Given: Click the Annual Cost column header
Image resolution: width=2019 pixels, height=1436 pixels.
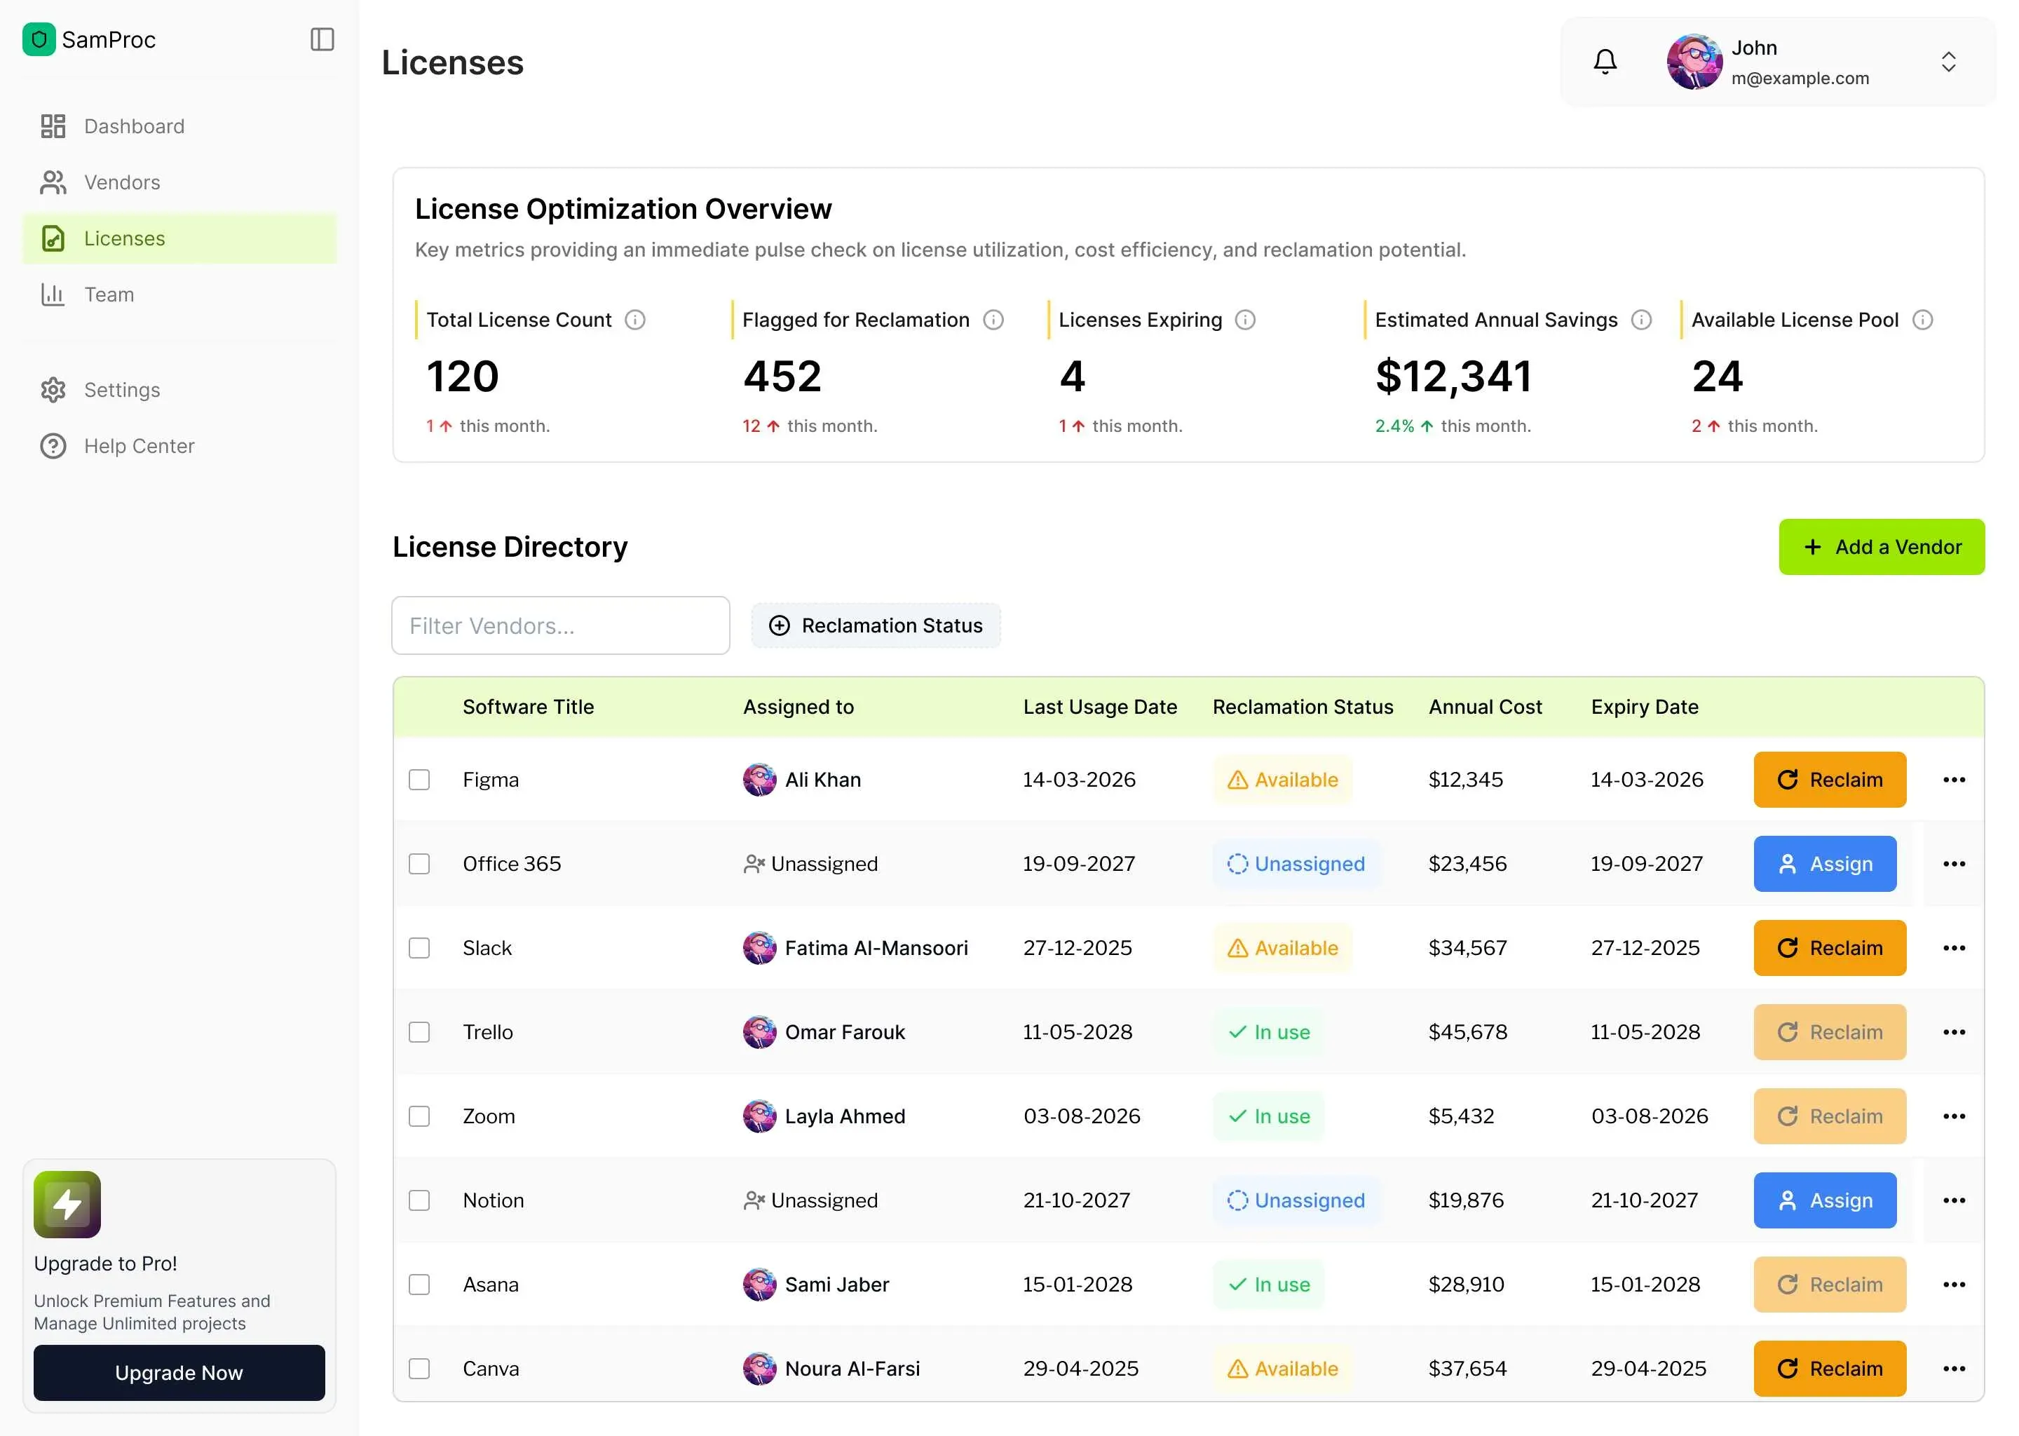Looking at the screenshot, I should tap(1485, 707).
